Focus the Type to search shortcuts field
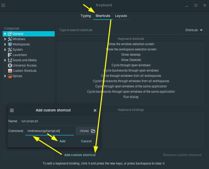209x169 pixels. pos(120,30)
